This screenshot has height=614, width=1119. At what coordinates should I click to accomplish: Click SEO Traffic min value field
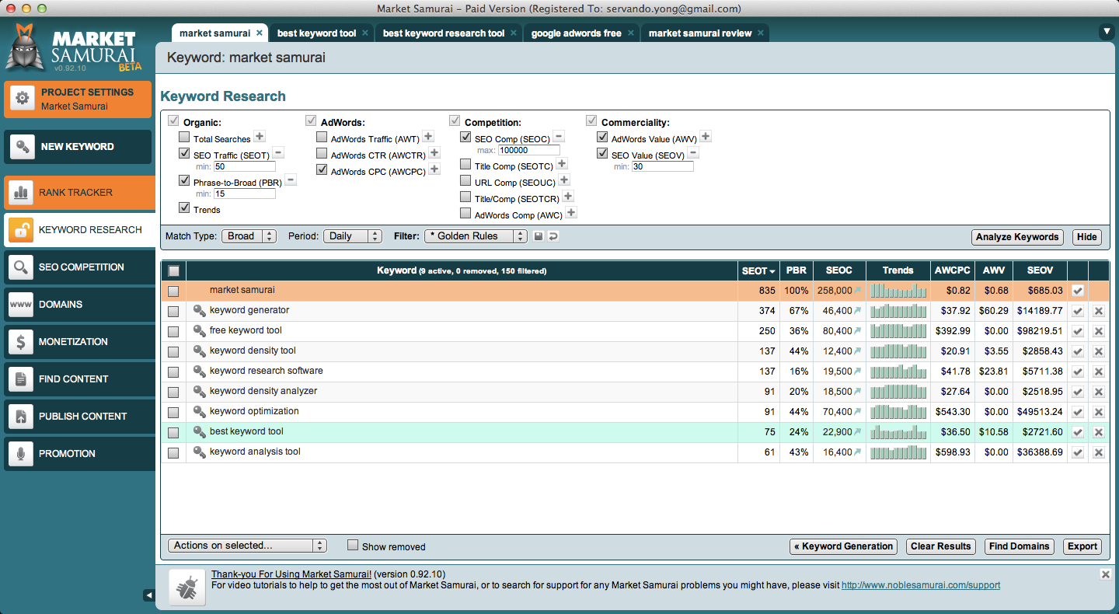click(x=245, y=166)
